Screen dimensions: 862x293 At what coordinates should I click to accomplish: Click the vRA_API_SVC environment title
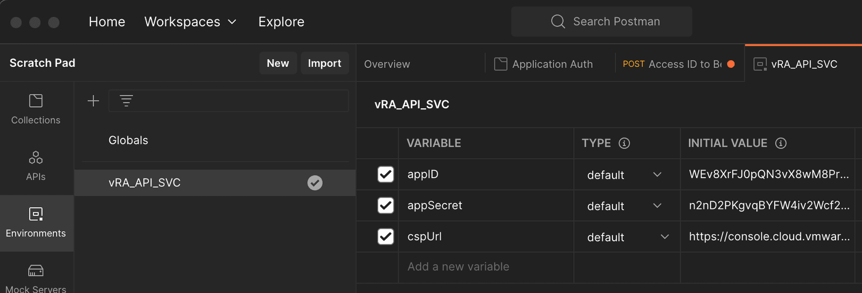coord(412,104)
